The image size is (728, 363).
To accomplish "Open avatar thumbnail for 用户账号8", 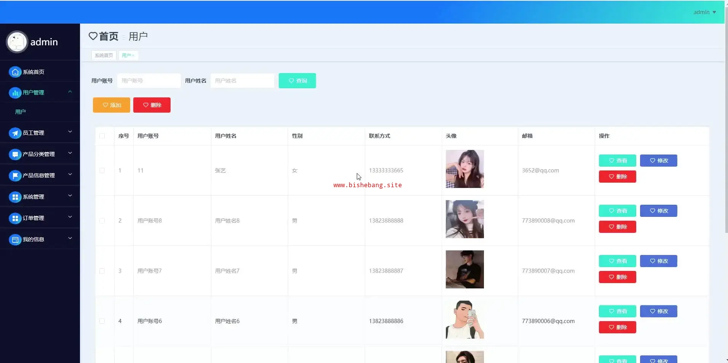I will 465,219.
